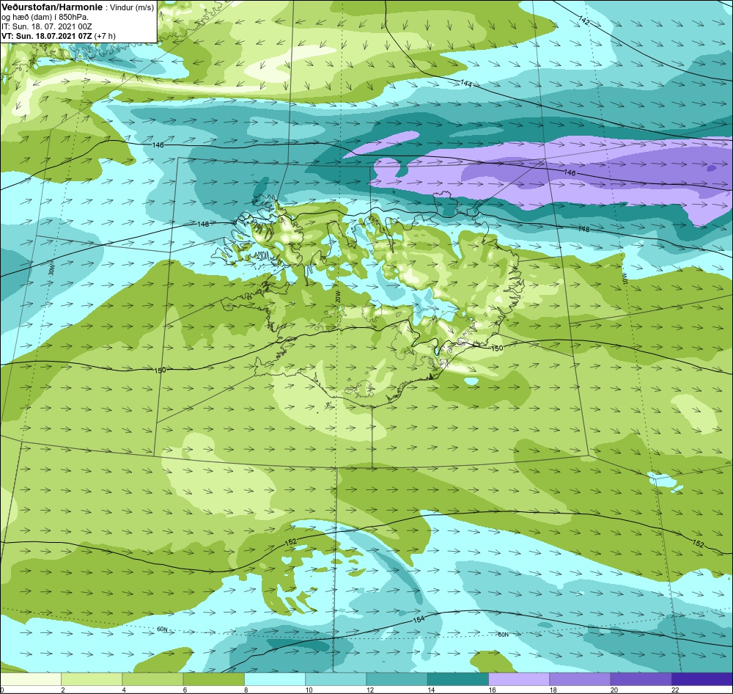Click the '150' contour label southwest of Iceland
Screen dimensions: 733x694
[x=160, y=370]
